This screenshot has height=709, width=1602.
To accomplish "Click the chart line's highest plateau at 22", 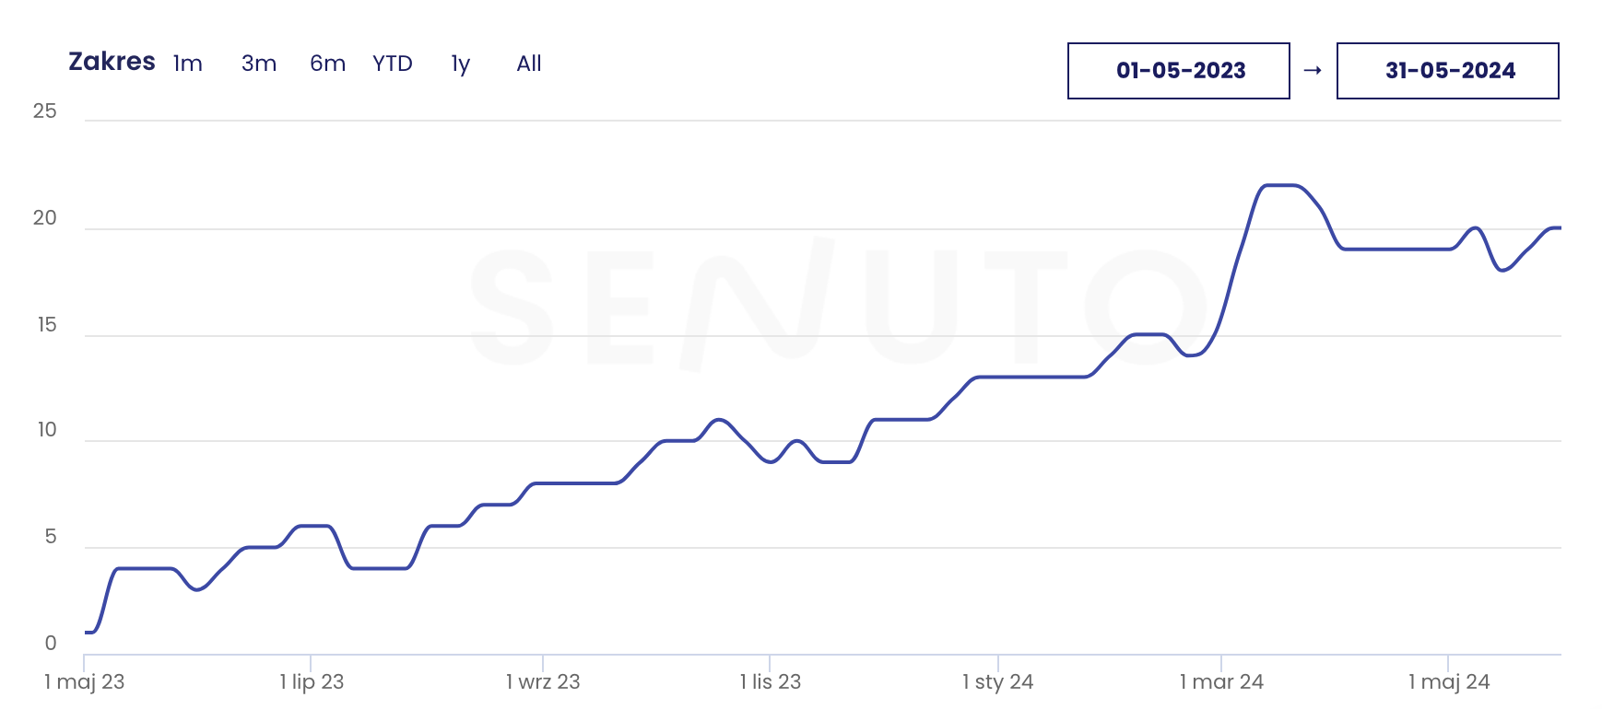I will pos(1281,186).
